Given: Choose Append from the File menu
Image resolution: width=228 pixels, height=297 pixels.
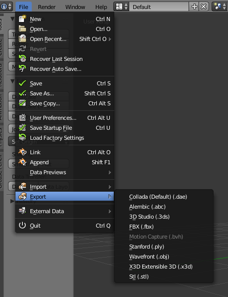Looking at the screenshot, I should pyautogui.click(x=64, y=162).
